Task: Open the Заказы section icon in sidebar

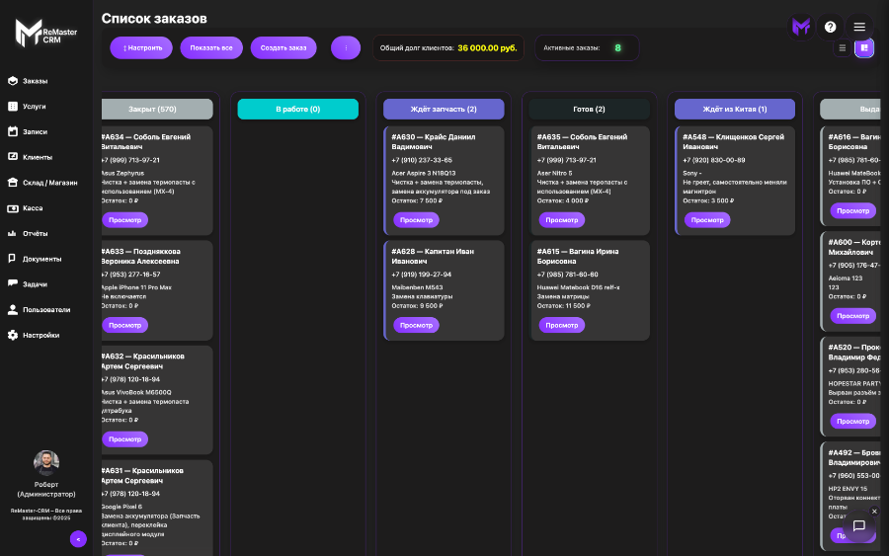Action: [13, 81]
